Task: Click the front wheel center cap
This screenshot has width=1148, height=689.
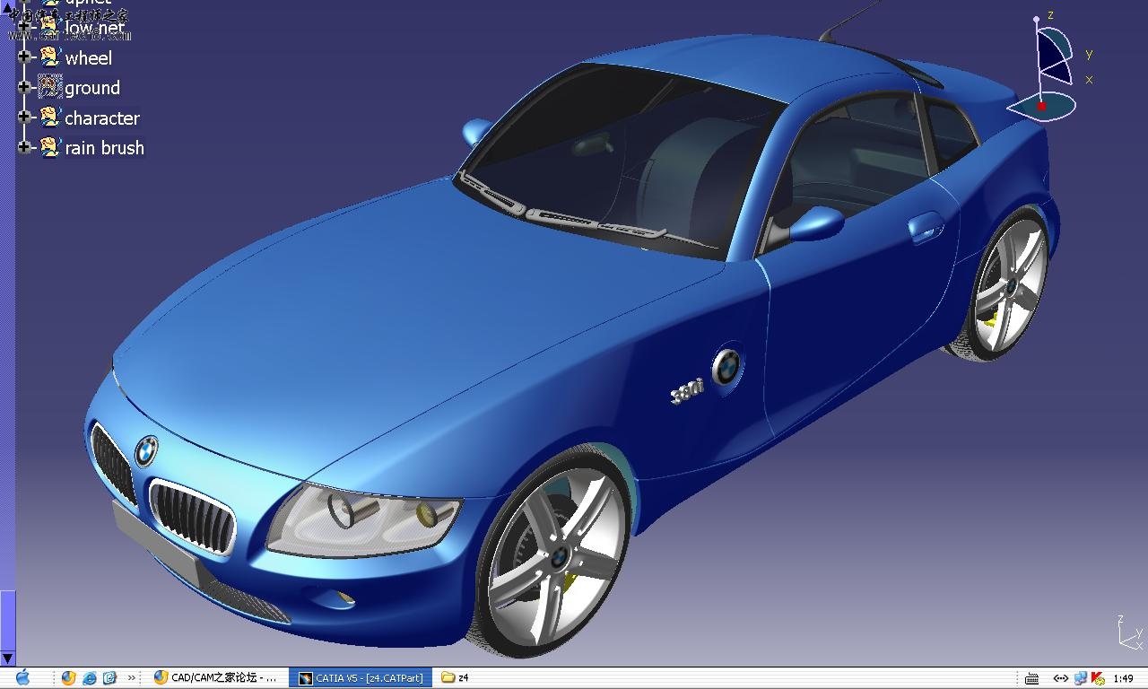Action: pos(559,558)
